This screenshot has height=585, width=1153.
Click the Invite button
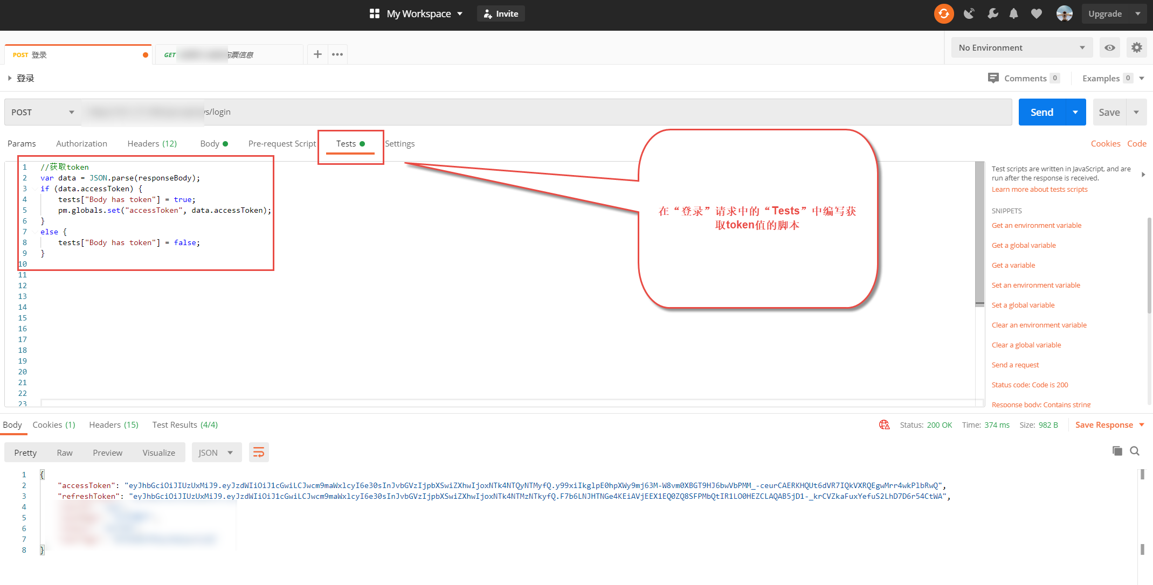pos(501,13)
